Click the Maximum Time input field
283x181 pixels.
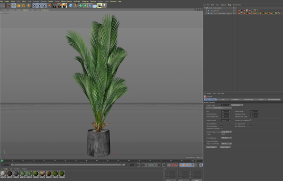pyautogui.click(x=255, y=114)
